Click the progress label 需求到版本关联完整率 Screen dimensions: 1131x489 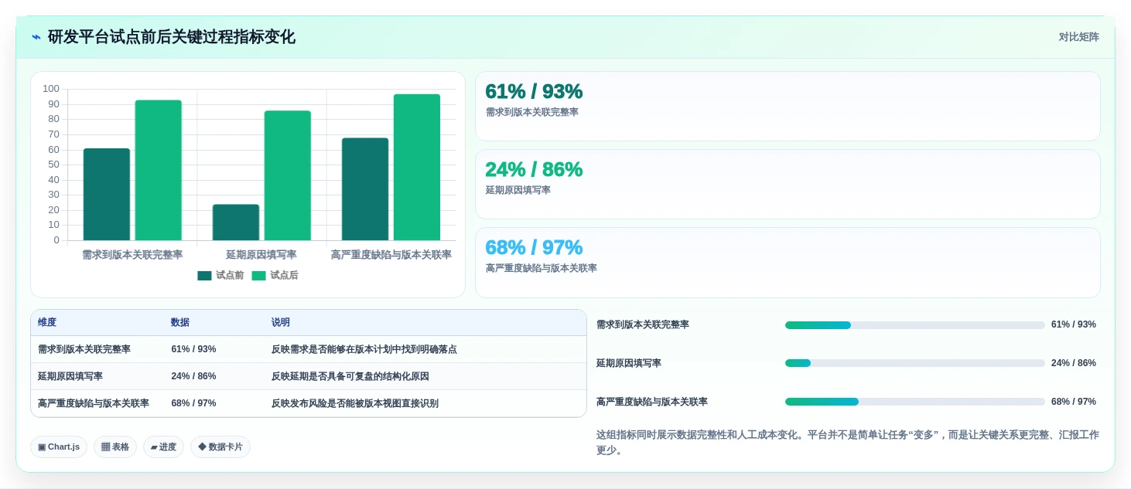point(643,324)
